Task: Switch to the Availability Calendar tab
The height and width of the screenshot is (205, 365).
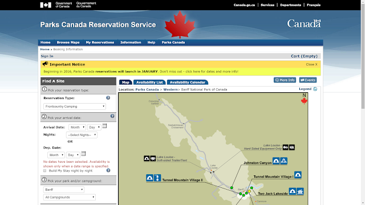Action: pos(188,82)
